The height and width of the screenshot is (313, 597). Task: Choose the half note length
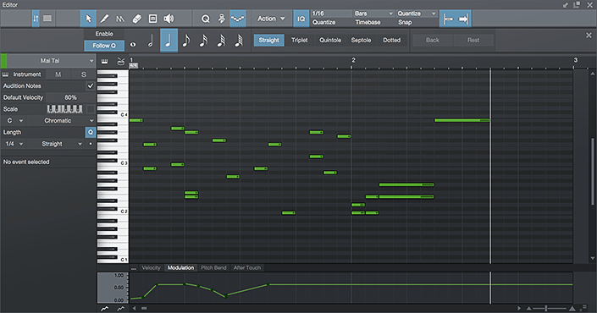151,41
